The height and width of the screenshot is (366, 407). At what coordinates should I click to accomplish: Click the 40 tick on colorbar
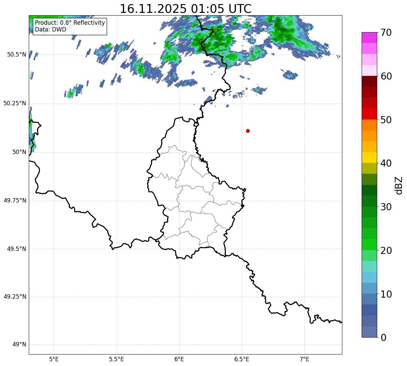[386, 163]
